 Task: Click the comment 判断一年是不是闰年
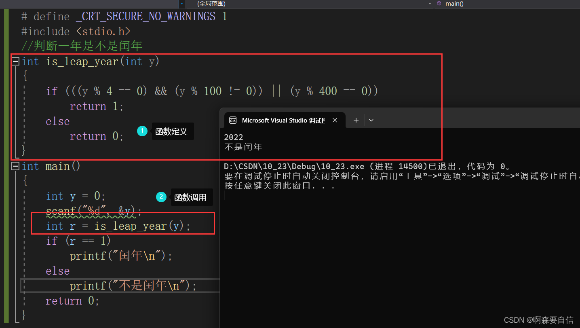point(82,46)
